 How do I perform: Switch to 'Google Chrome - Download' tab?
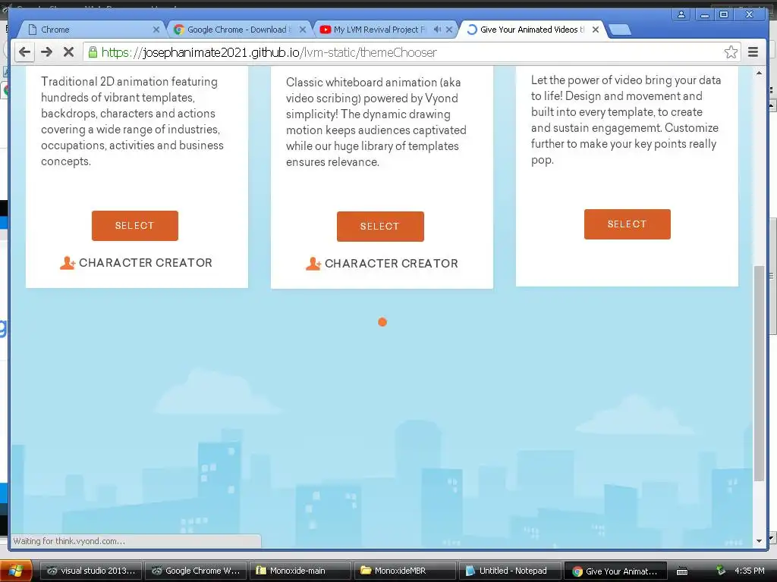tap(238, 30)
